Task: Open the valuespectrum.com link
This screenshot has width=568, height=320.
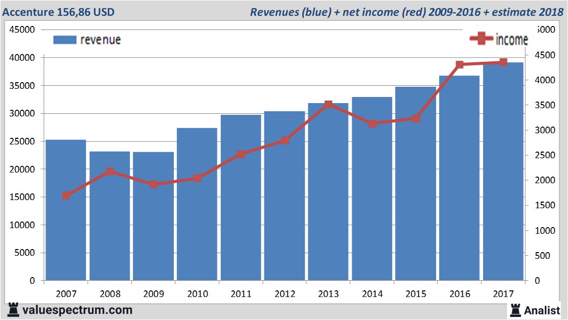Action: [x=77, y=310]
